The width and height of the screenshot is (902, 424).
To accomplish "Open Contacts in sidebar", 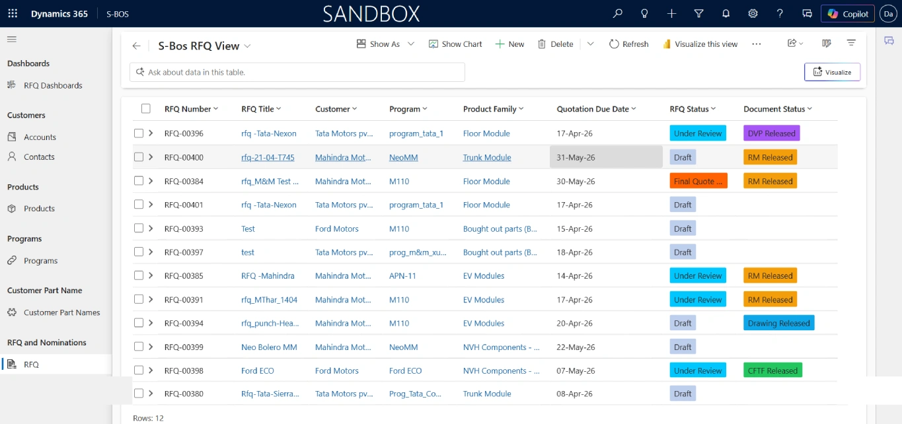I will 39,157.
